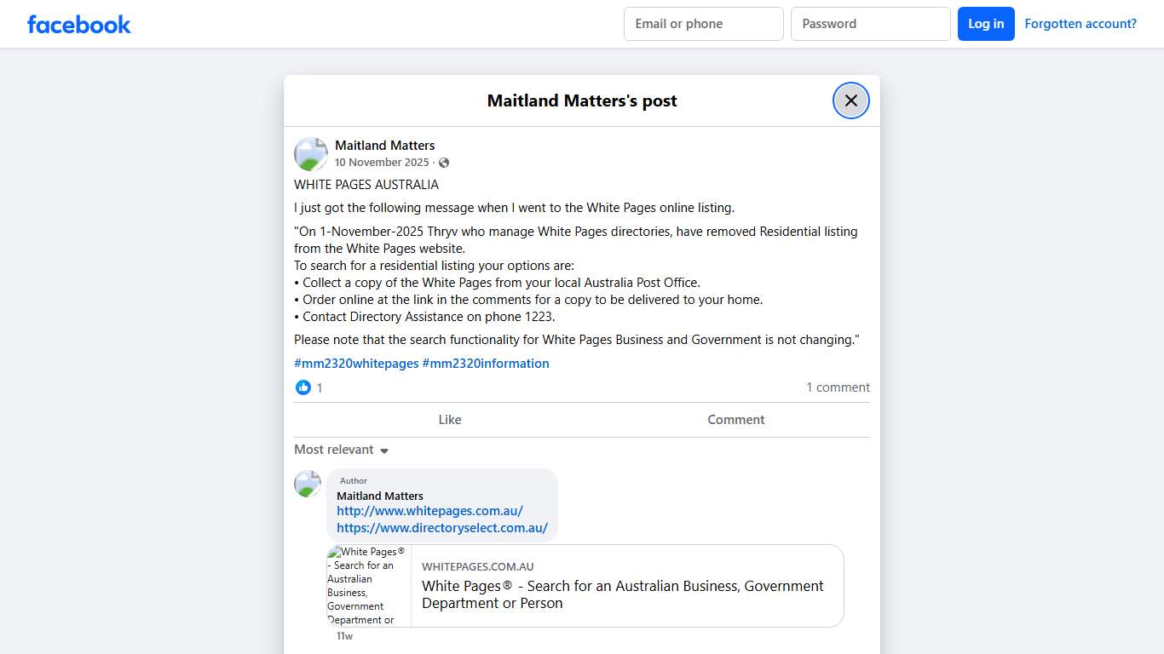Click the Log in button
Image resolution: width=1164 pixels, height=654 pixels.
[x=986, y=24]
